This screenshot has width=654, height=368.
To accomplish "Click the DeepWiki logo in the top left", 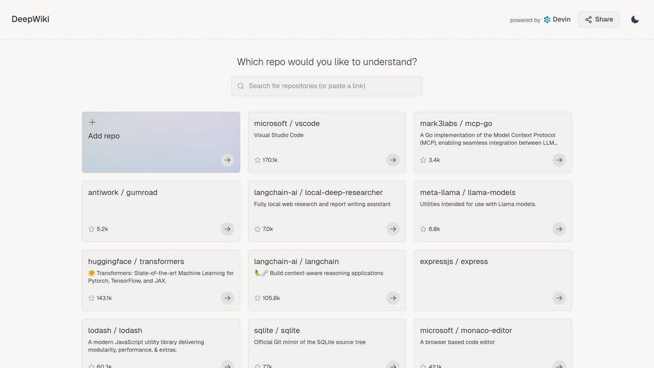I will 30,19.
